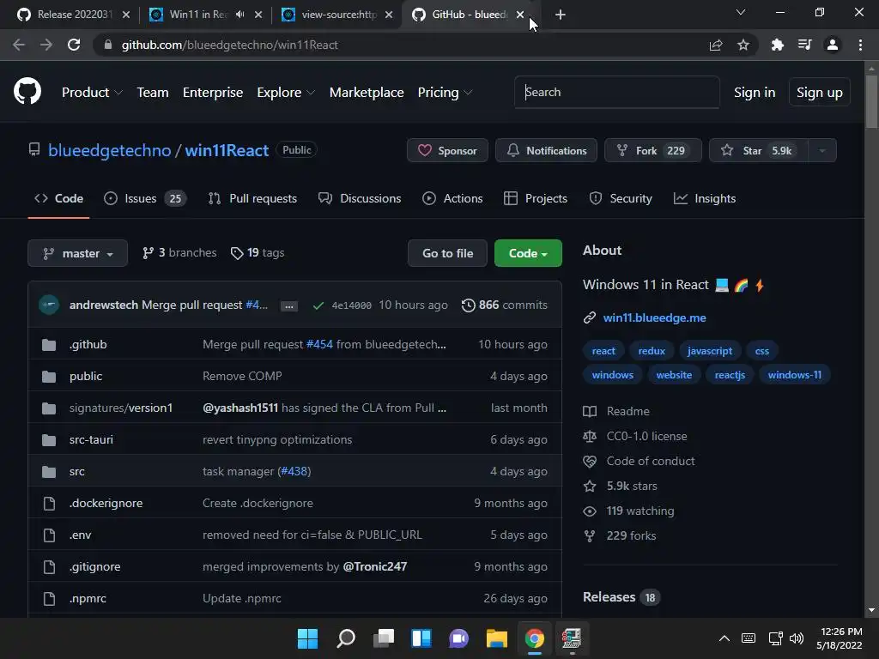Open the 866 commits history link
This screenshot has height=659, width=879.
(x=505, y=305)
